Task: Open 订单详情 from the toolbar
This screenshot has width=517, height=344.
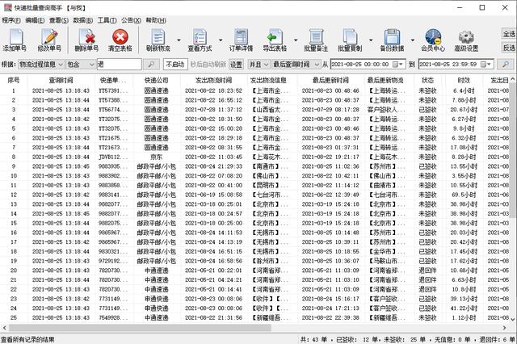Action: tap(242, 38)
